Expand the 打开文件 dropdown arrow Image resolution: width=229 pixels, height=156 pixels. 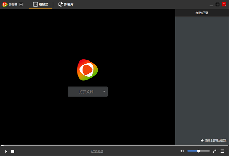pyautogui.click(x=104, y=92)
